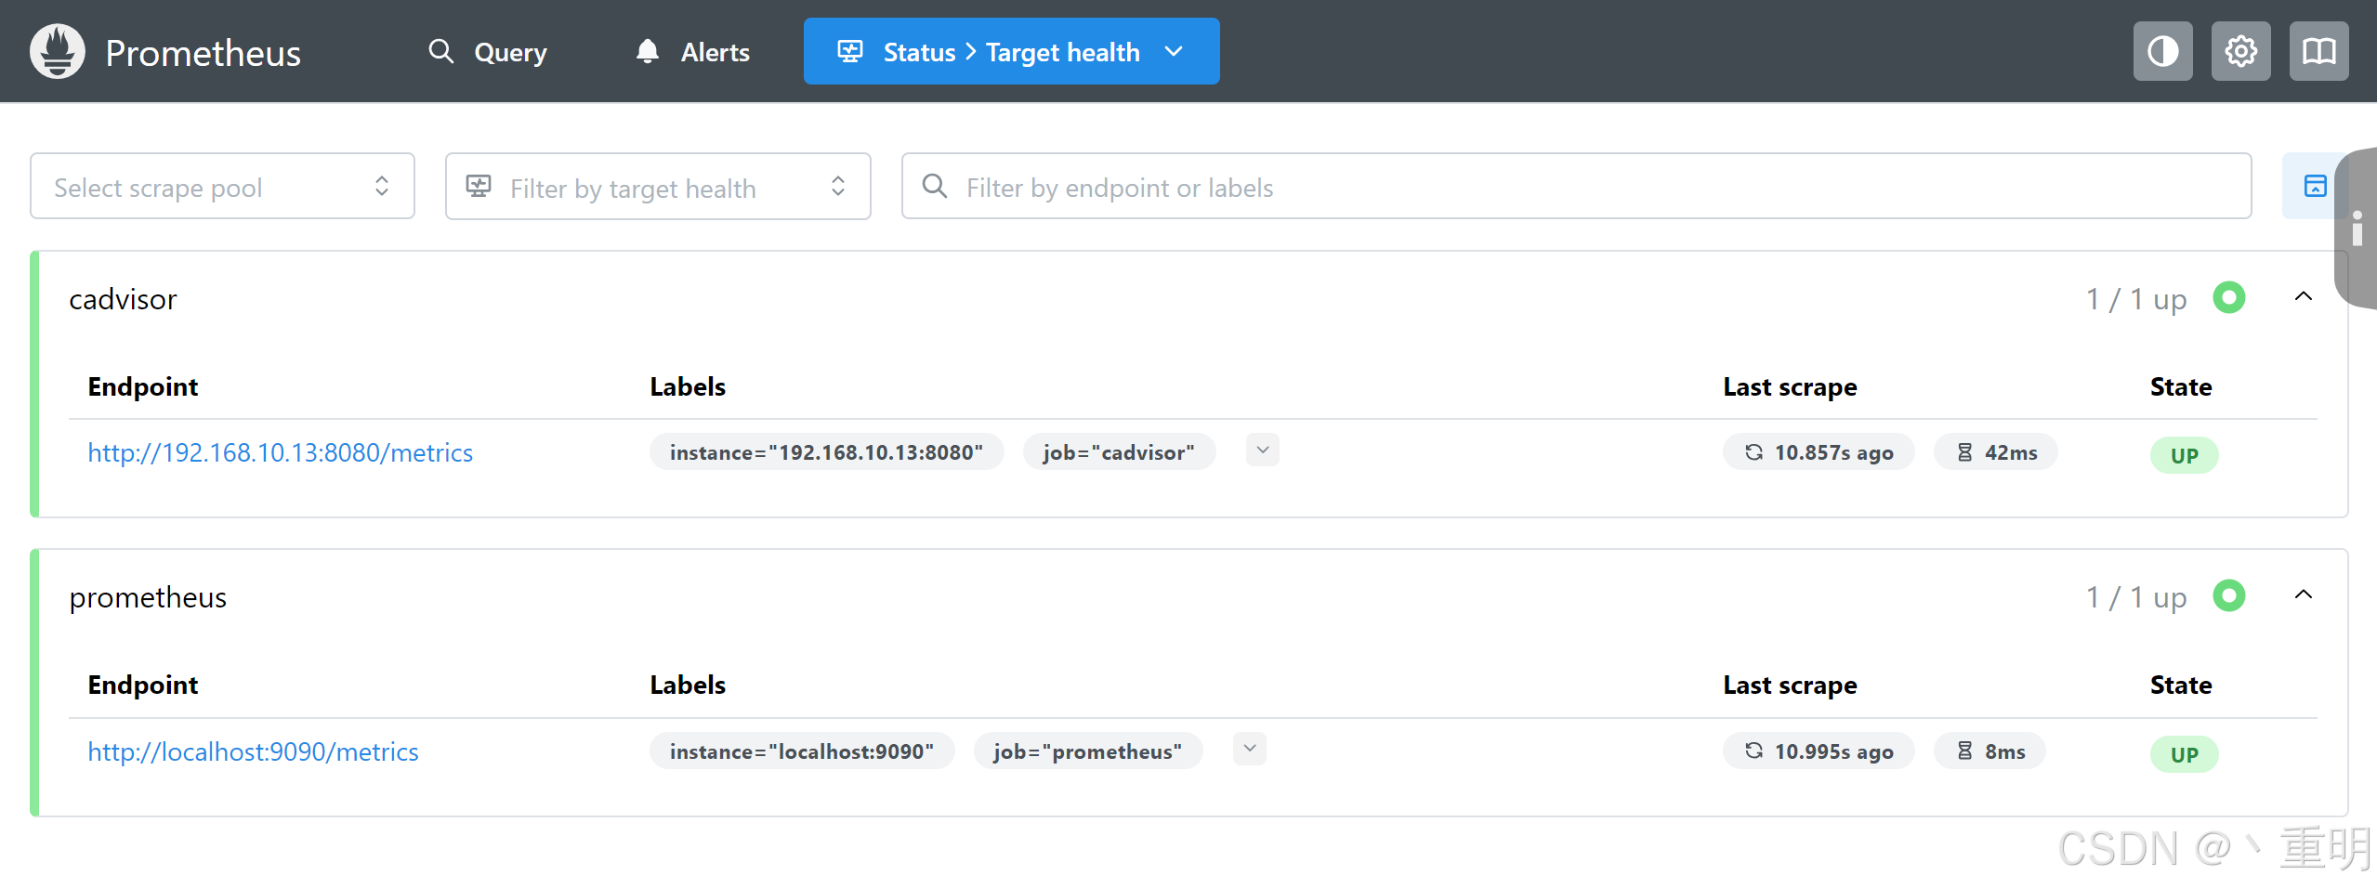The width and height of the screenshot is (2377, 888).
Task: Click the 42ms duration badge
Action: pos(1995,452)
